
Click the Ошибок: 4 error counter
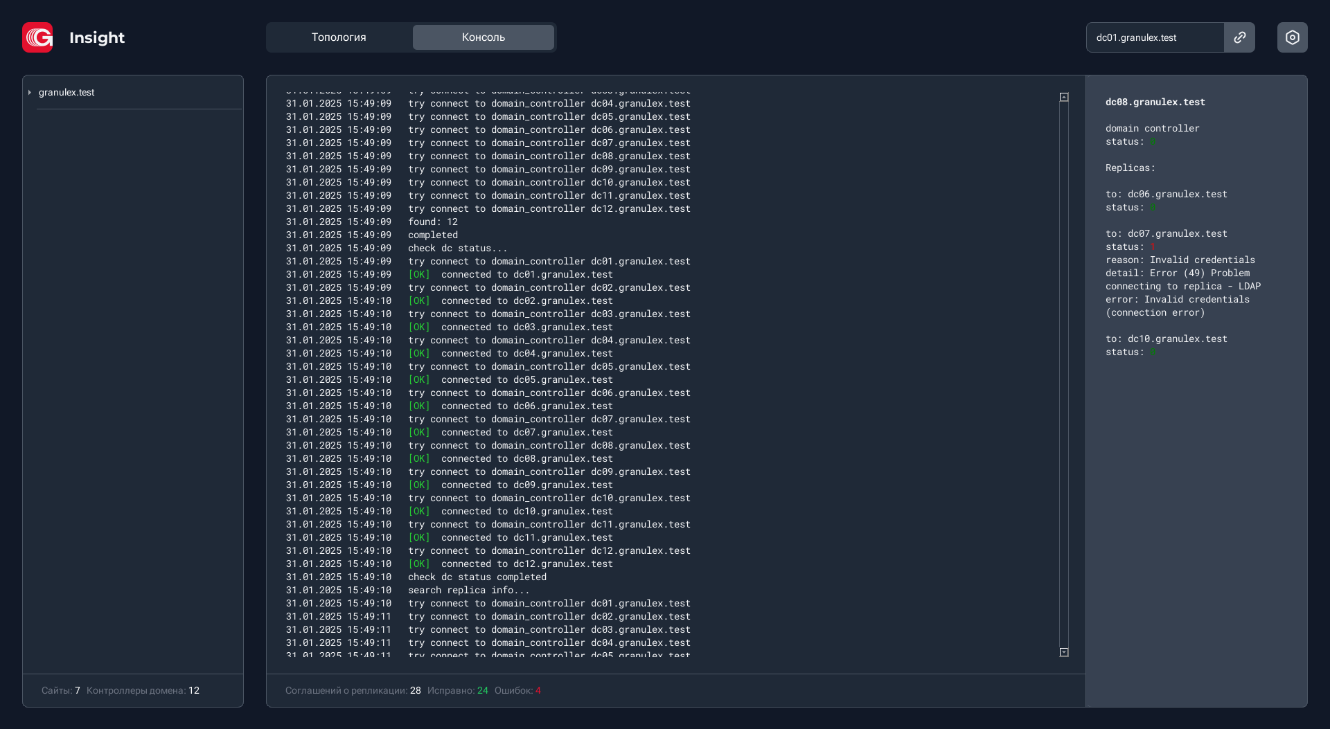(x=517, y=690)
